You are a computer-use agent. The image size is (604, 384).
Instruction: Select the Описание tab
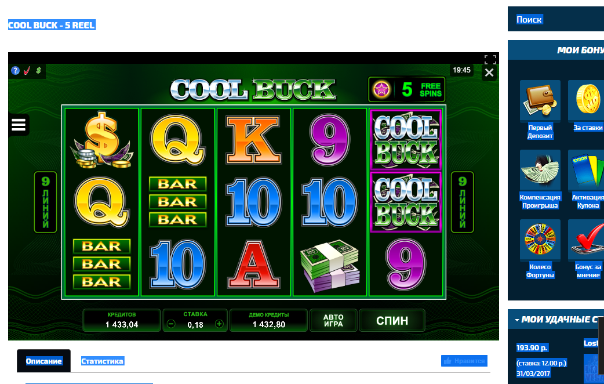(x=44, y=361)
